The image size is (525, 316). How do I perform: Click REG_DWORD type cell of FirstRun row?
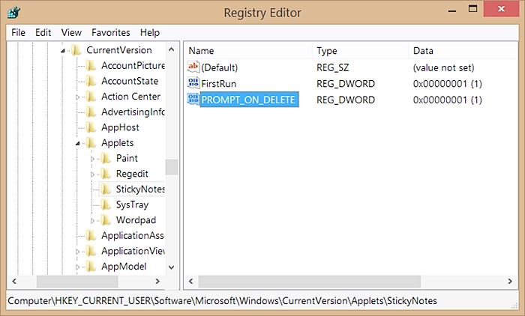tap(346, 84)
